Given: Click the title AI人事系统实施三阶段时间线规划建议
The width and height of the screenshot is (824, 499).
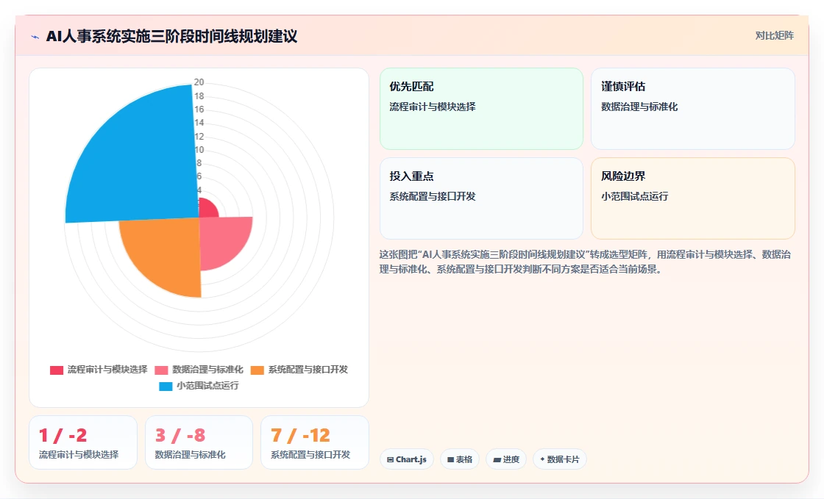Looking at the screenshot, I should point(172,36).
